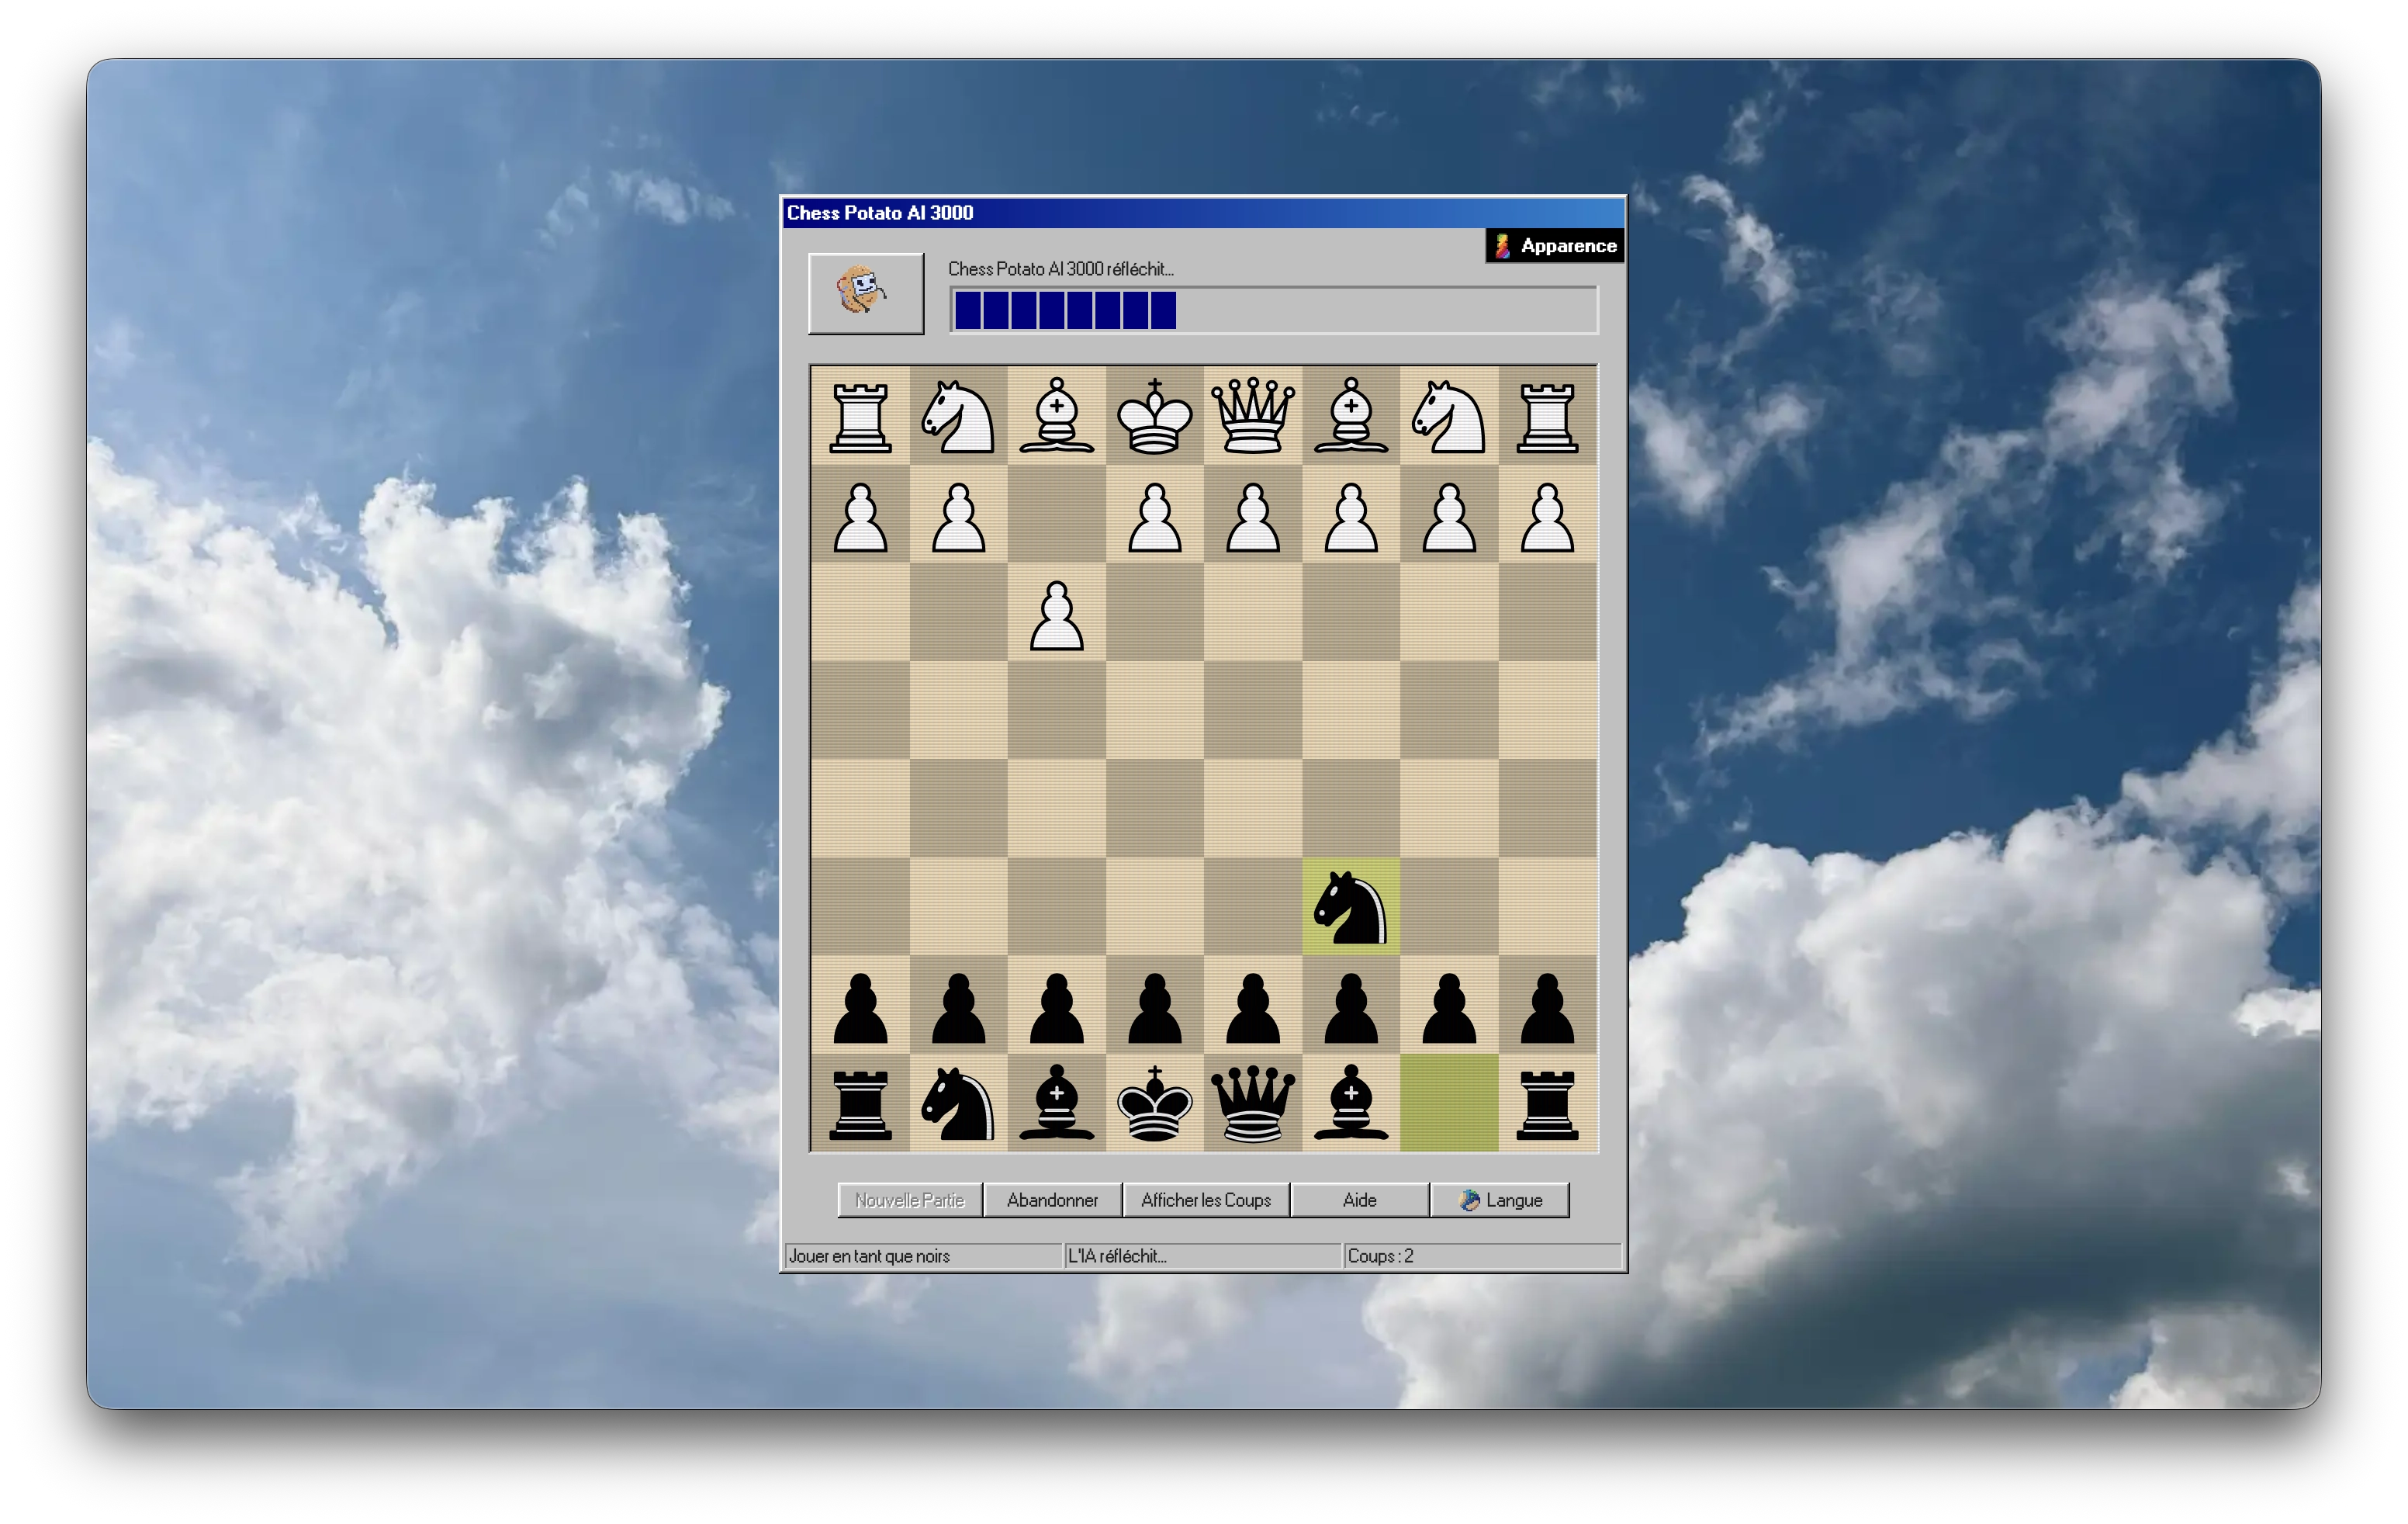Open Afficher les Coups
This screenshot has height=1524, width=2408.
point(1206,1200)
